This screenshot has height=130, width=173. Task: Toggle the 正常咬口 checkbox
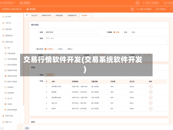point(45,49)
